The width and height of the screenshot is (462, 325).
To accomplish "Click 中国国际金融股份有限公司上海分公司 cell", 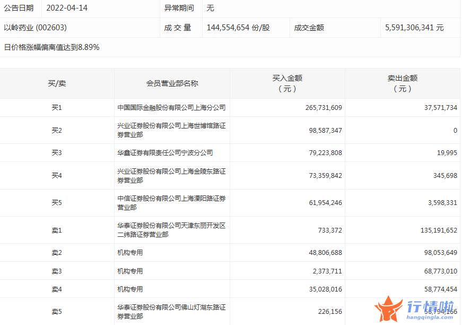I will (x=171, y=108).
